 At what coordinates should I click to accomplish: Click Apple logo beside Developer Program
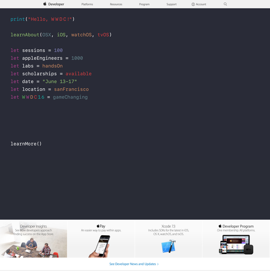220,226
